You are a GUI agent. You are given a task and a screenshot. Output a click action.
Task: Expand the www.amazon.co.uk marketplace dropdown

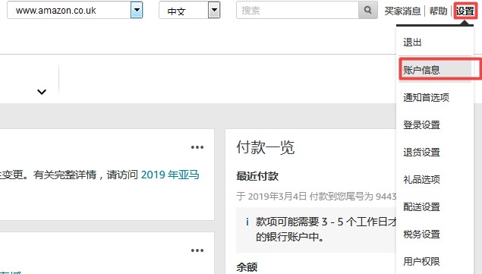tap(137, 10)
